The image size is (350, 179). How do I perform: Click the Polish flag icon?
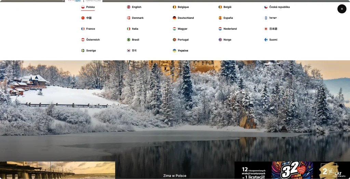point(83,7)
